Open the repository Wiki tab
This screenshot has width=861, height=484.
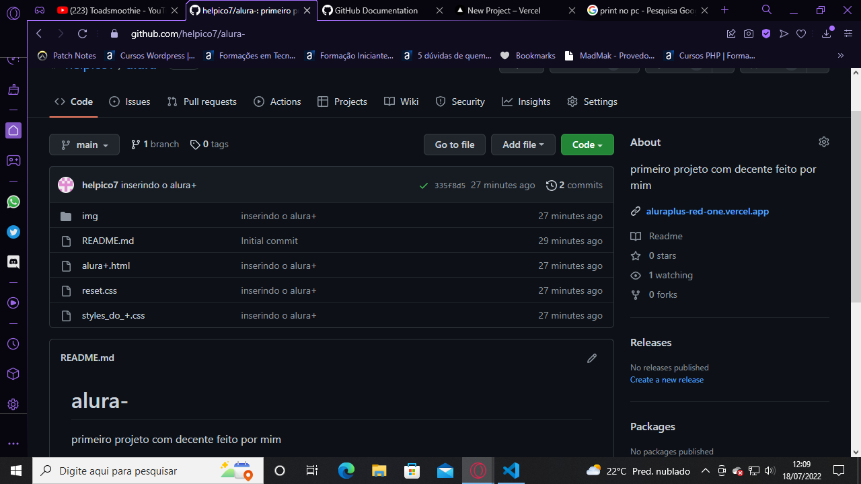point(401,102)
